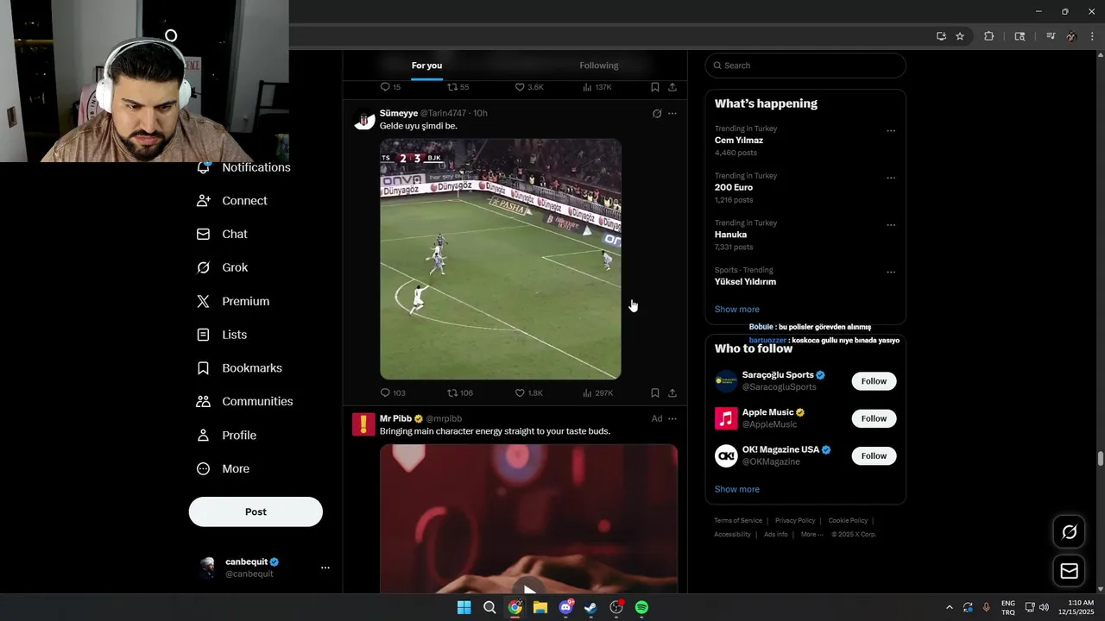Click the Search input field
The height and width of the screenshot is (621, 1105).
805,66
